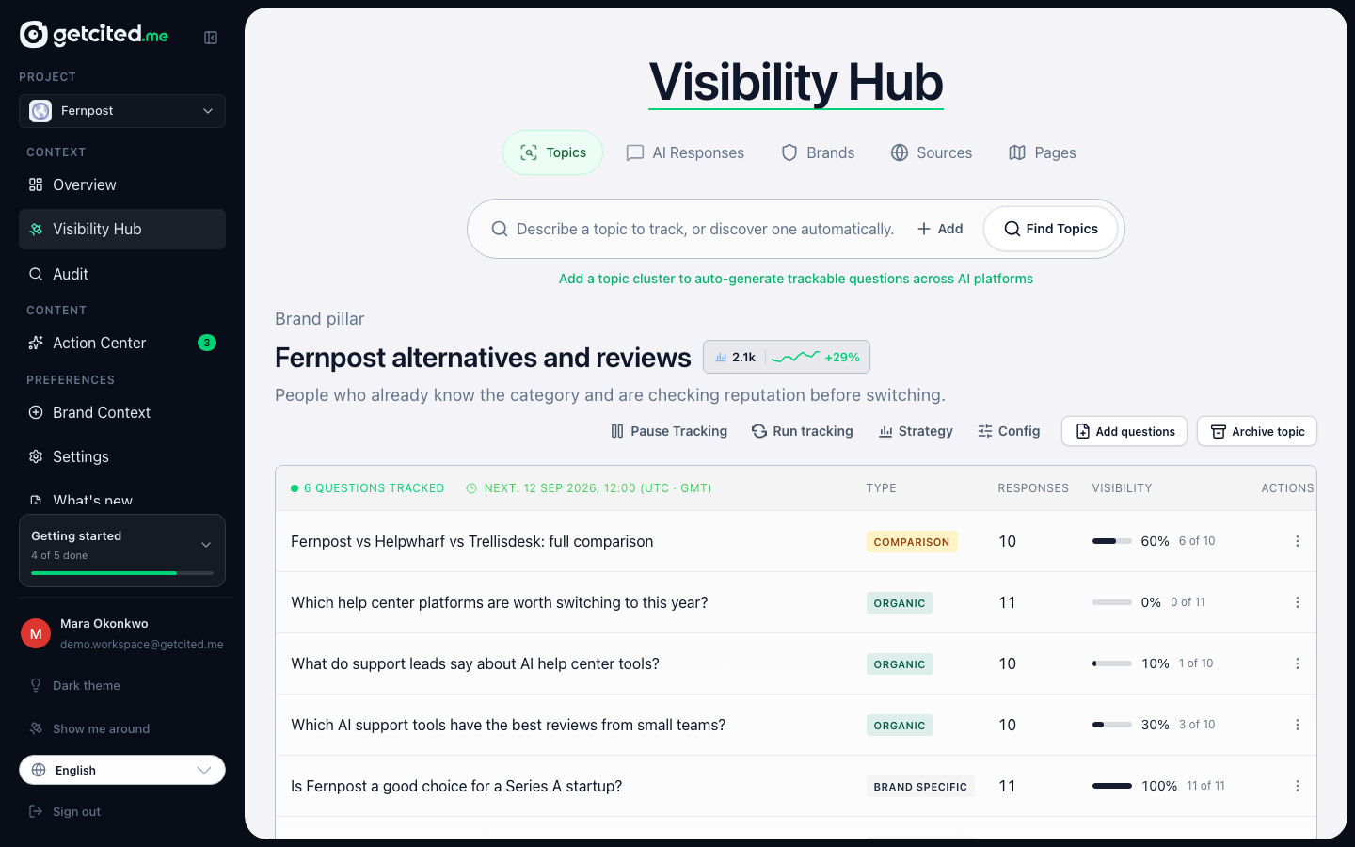Click the Getting started progress bar

tap(122, 573)
